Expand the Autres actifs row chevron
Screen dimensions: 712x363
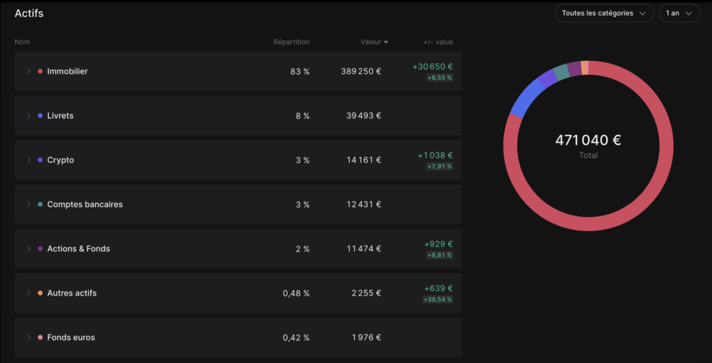click(x=29, y=293)
